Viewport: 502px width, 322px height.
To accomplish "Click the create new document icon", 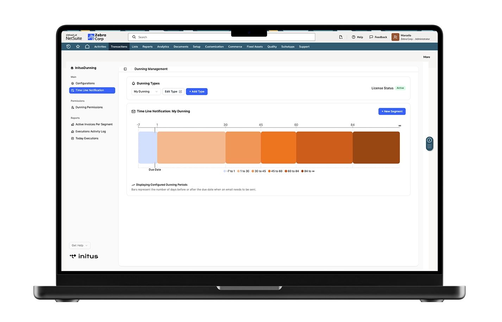I will [x=340, y=37].
